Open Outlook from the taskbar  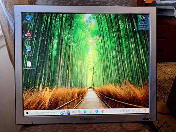click(97, 111)
